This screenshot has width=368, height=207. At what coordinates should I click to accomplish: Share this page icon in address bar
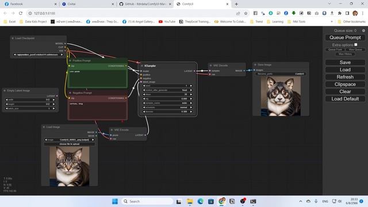pos(238,13)
